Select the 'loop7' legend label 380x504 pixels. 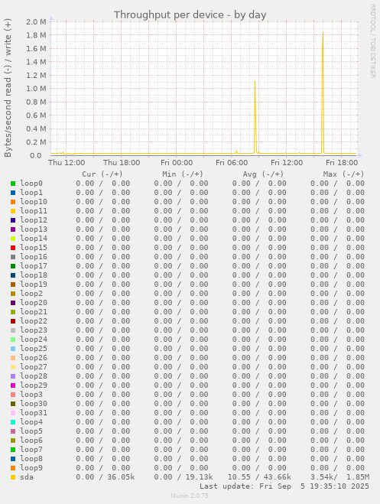point(31,450)
